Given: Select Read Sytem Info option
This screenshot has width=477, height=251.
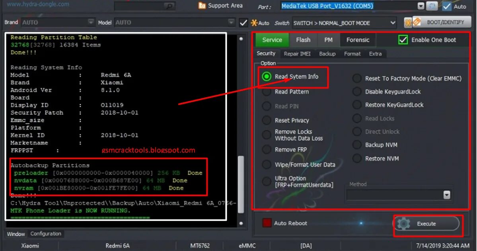Looking at the screenshot, I should [267, 76].
